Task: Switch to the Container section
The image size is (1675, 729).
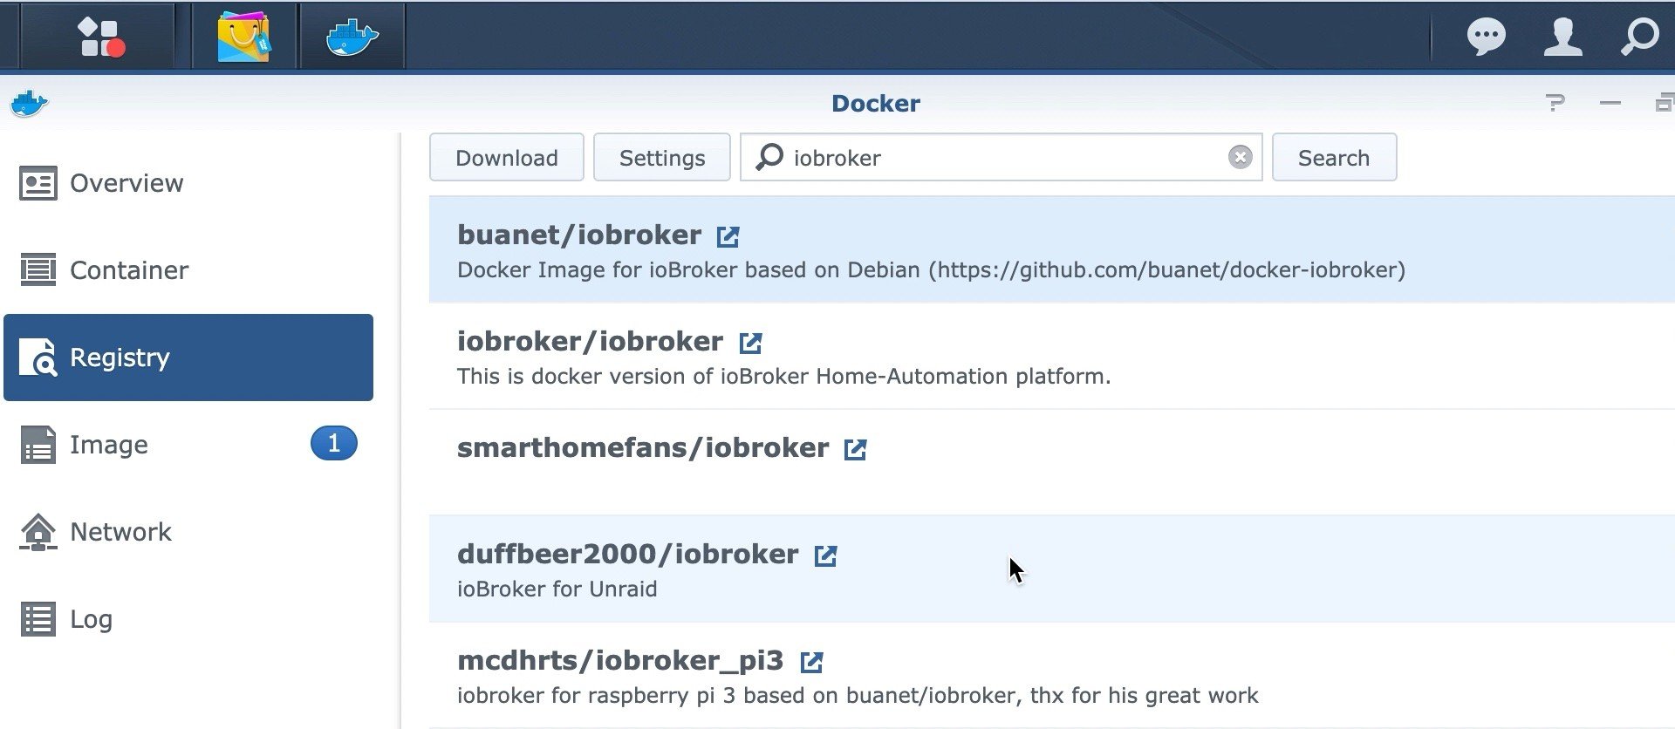Action: [x=188, y=270]
